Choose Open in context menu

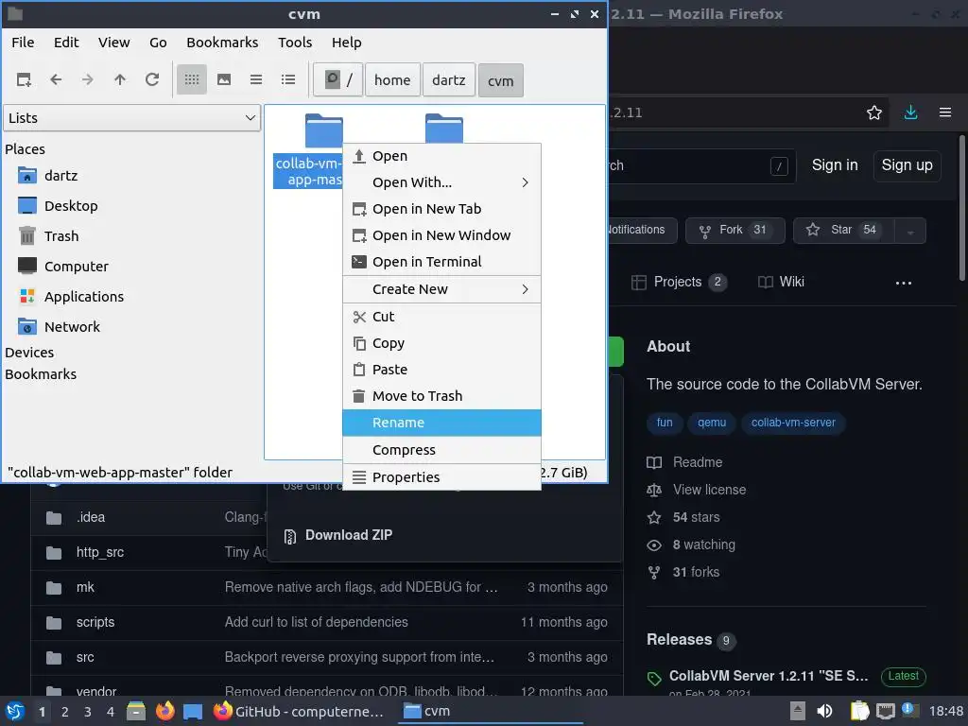tap(441, 156)
